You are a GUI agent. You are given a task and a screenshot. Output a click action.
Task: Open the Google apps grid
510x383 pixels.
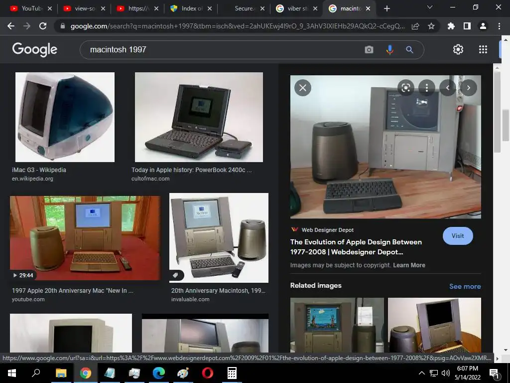pyautogui.click(x=483, y=49)
